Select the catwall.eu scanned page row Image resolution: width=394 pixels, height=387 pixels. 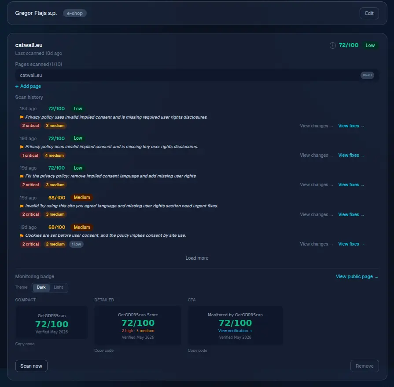pos(197,75)
